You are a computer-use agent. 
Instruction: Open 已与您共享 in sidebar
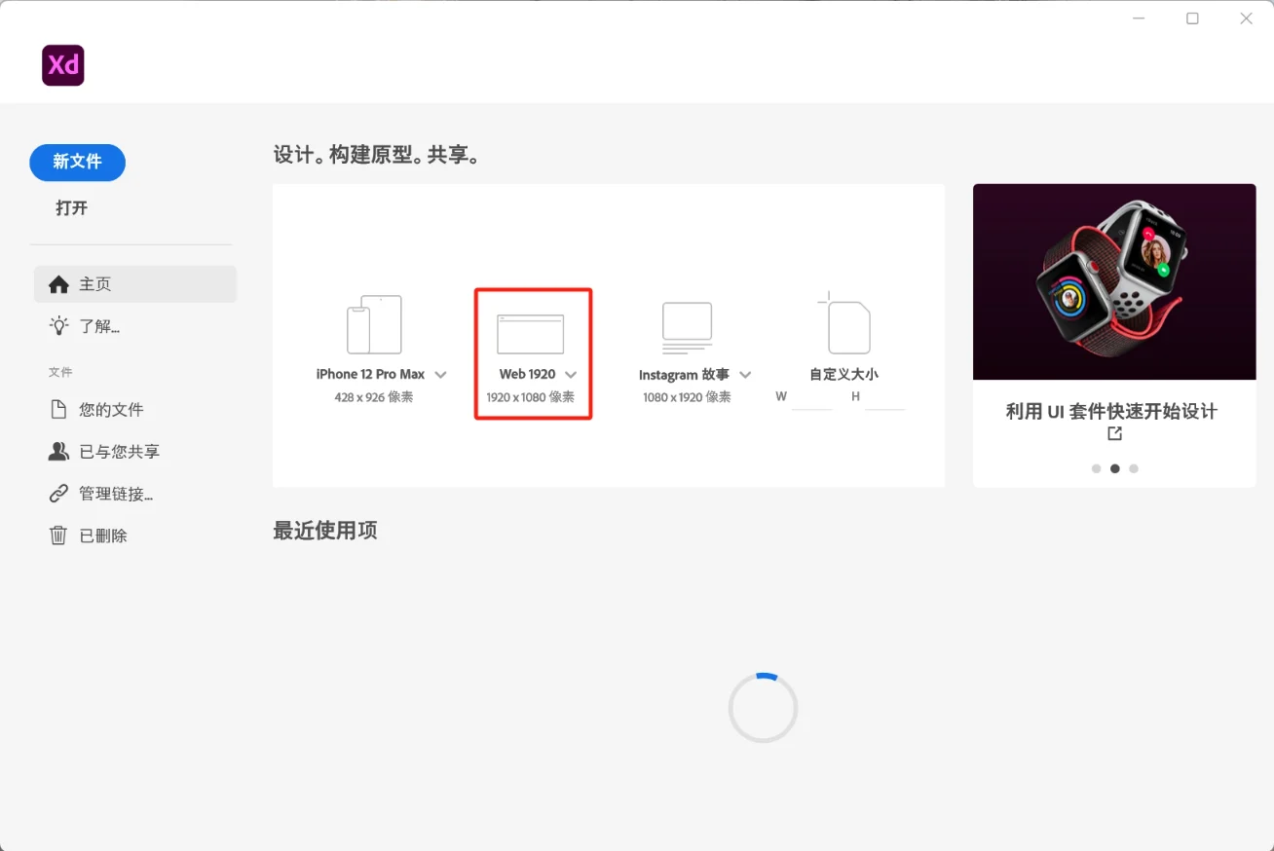coord(119,452)
